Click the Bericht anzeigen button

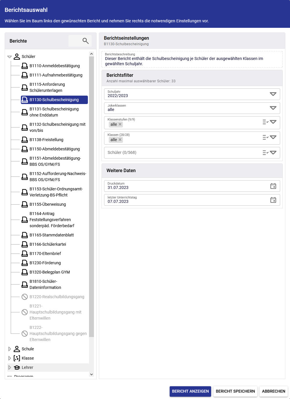(x=190, y=391)
